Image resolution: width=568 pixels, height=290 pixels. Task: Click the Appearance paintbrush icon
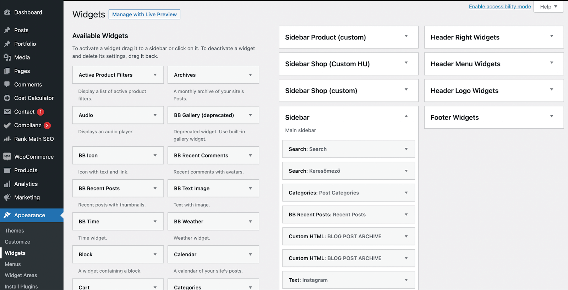pos(7,215)
